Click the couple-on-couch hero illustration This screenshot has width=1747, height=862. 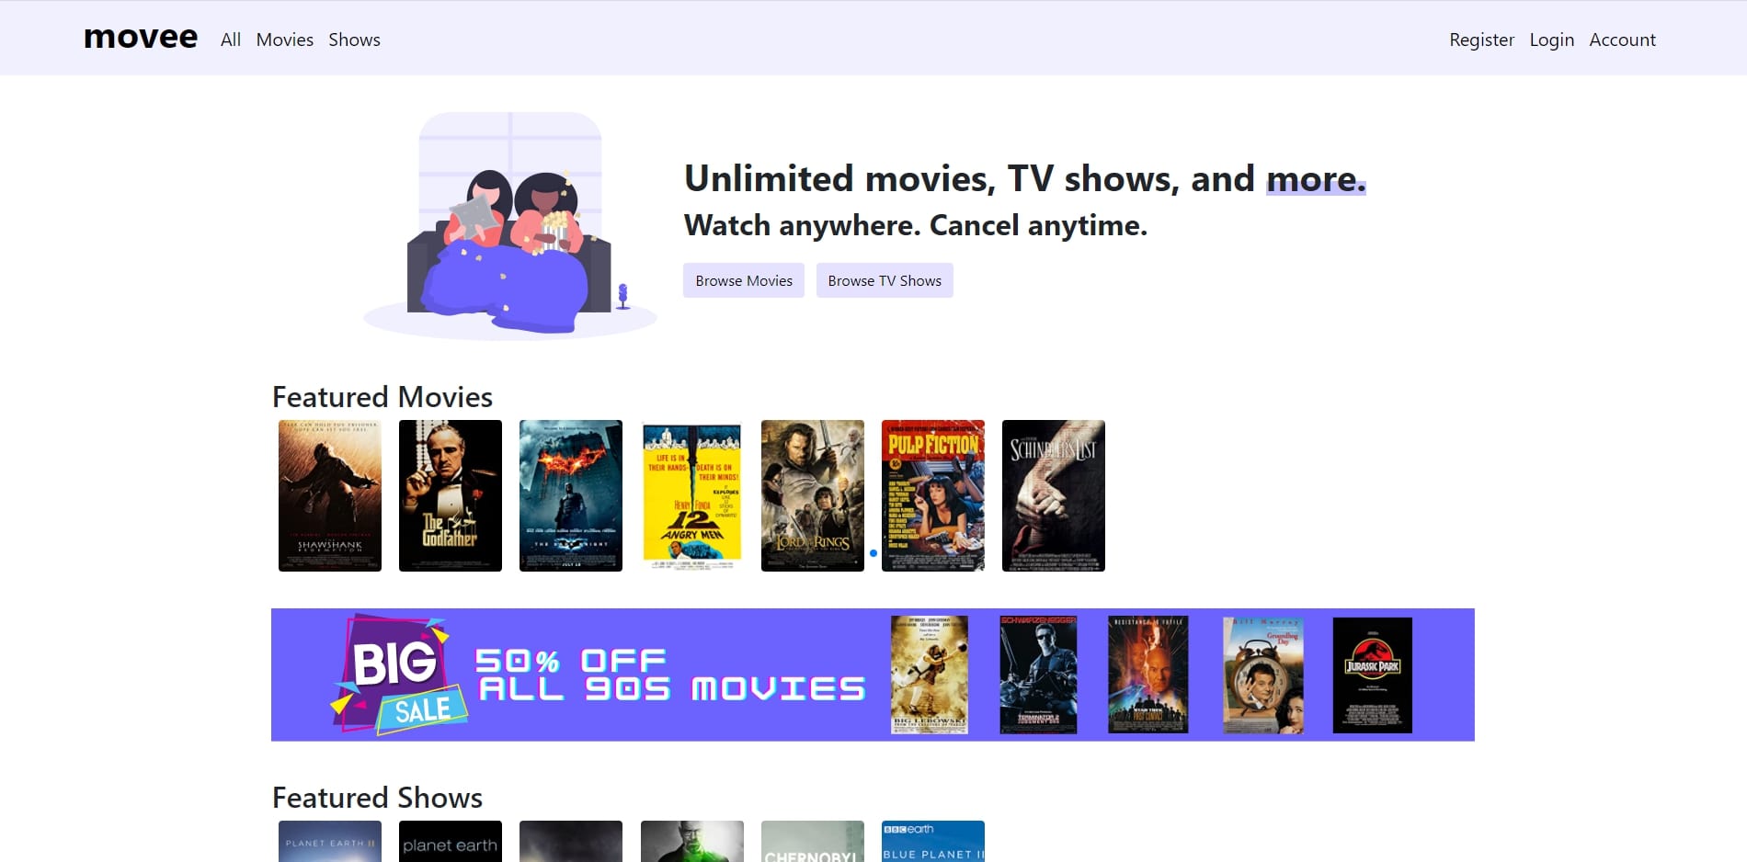510,225
